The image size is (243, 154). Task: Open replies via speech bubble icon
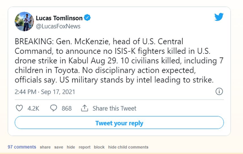pos(54,108)
